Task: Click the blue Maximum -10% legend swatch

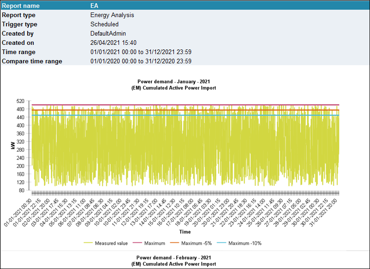Action: click(x=222, y=243)
